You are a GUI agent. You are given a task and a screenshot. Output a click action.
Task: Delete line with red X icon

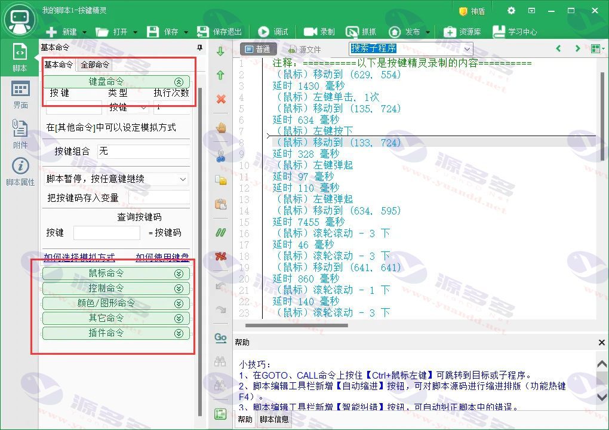[x=221, y=99]
